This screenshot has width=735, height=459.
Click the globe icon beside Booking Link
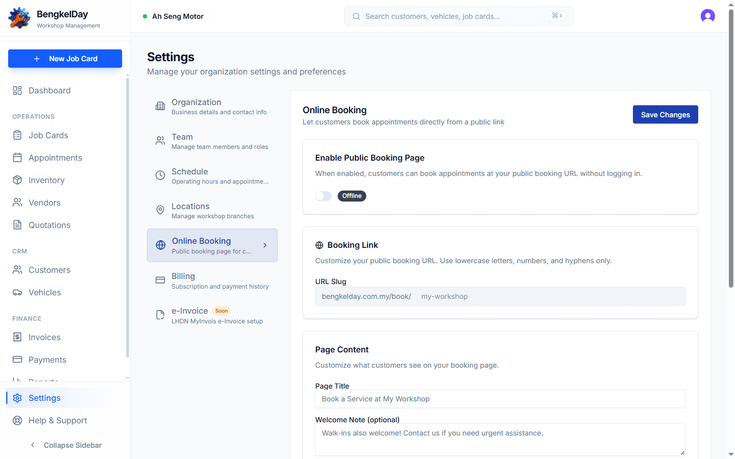pyautogui.click(x=320, y=245)
